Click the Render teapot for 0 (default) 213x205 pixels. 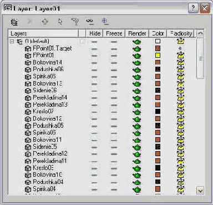pos(137,42)
